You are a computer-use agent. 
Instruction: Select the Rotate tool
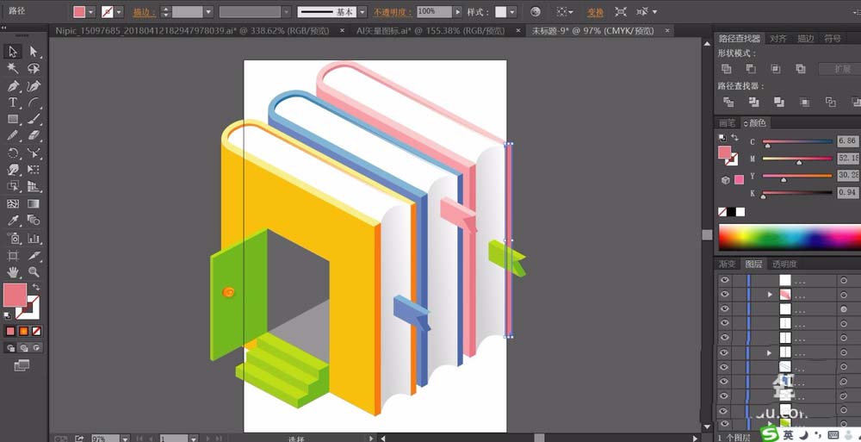coord(13,153)
